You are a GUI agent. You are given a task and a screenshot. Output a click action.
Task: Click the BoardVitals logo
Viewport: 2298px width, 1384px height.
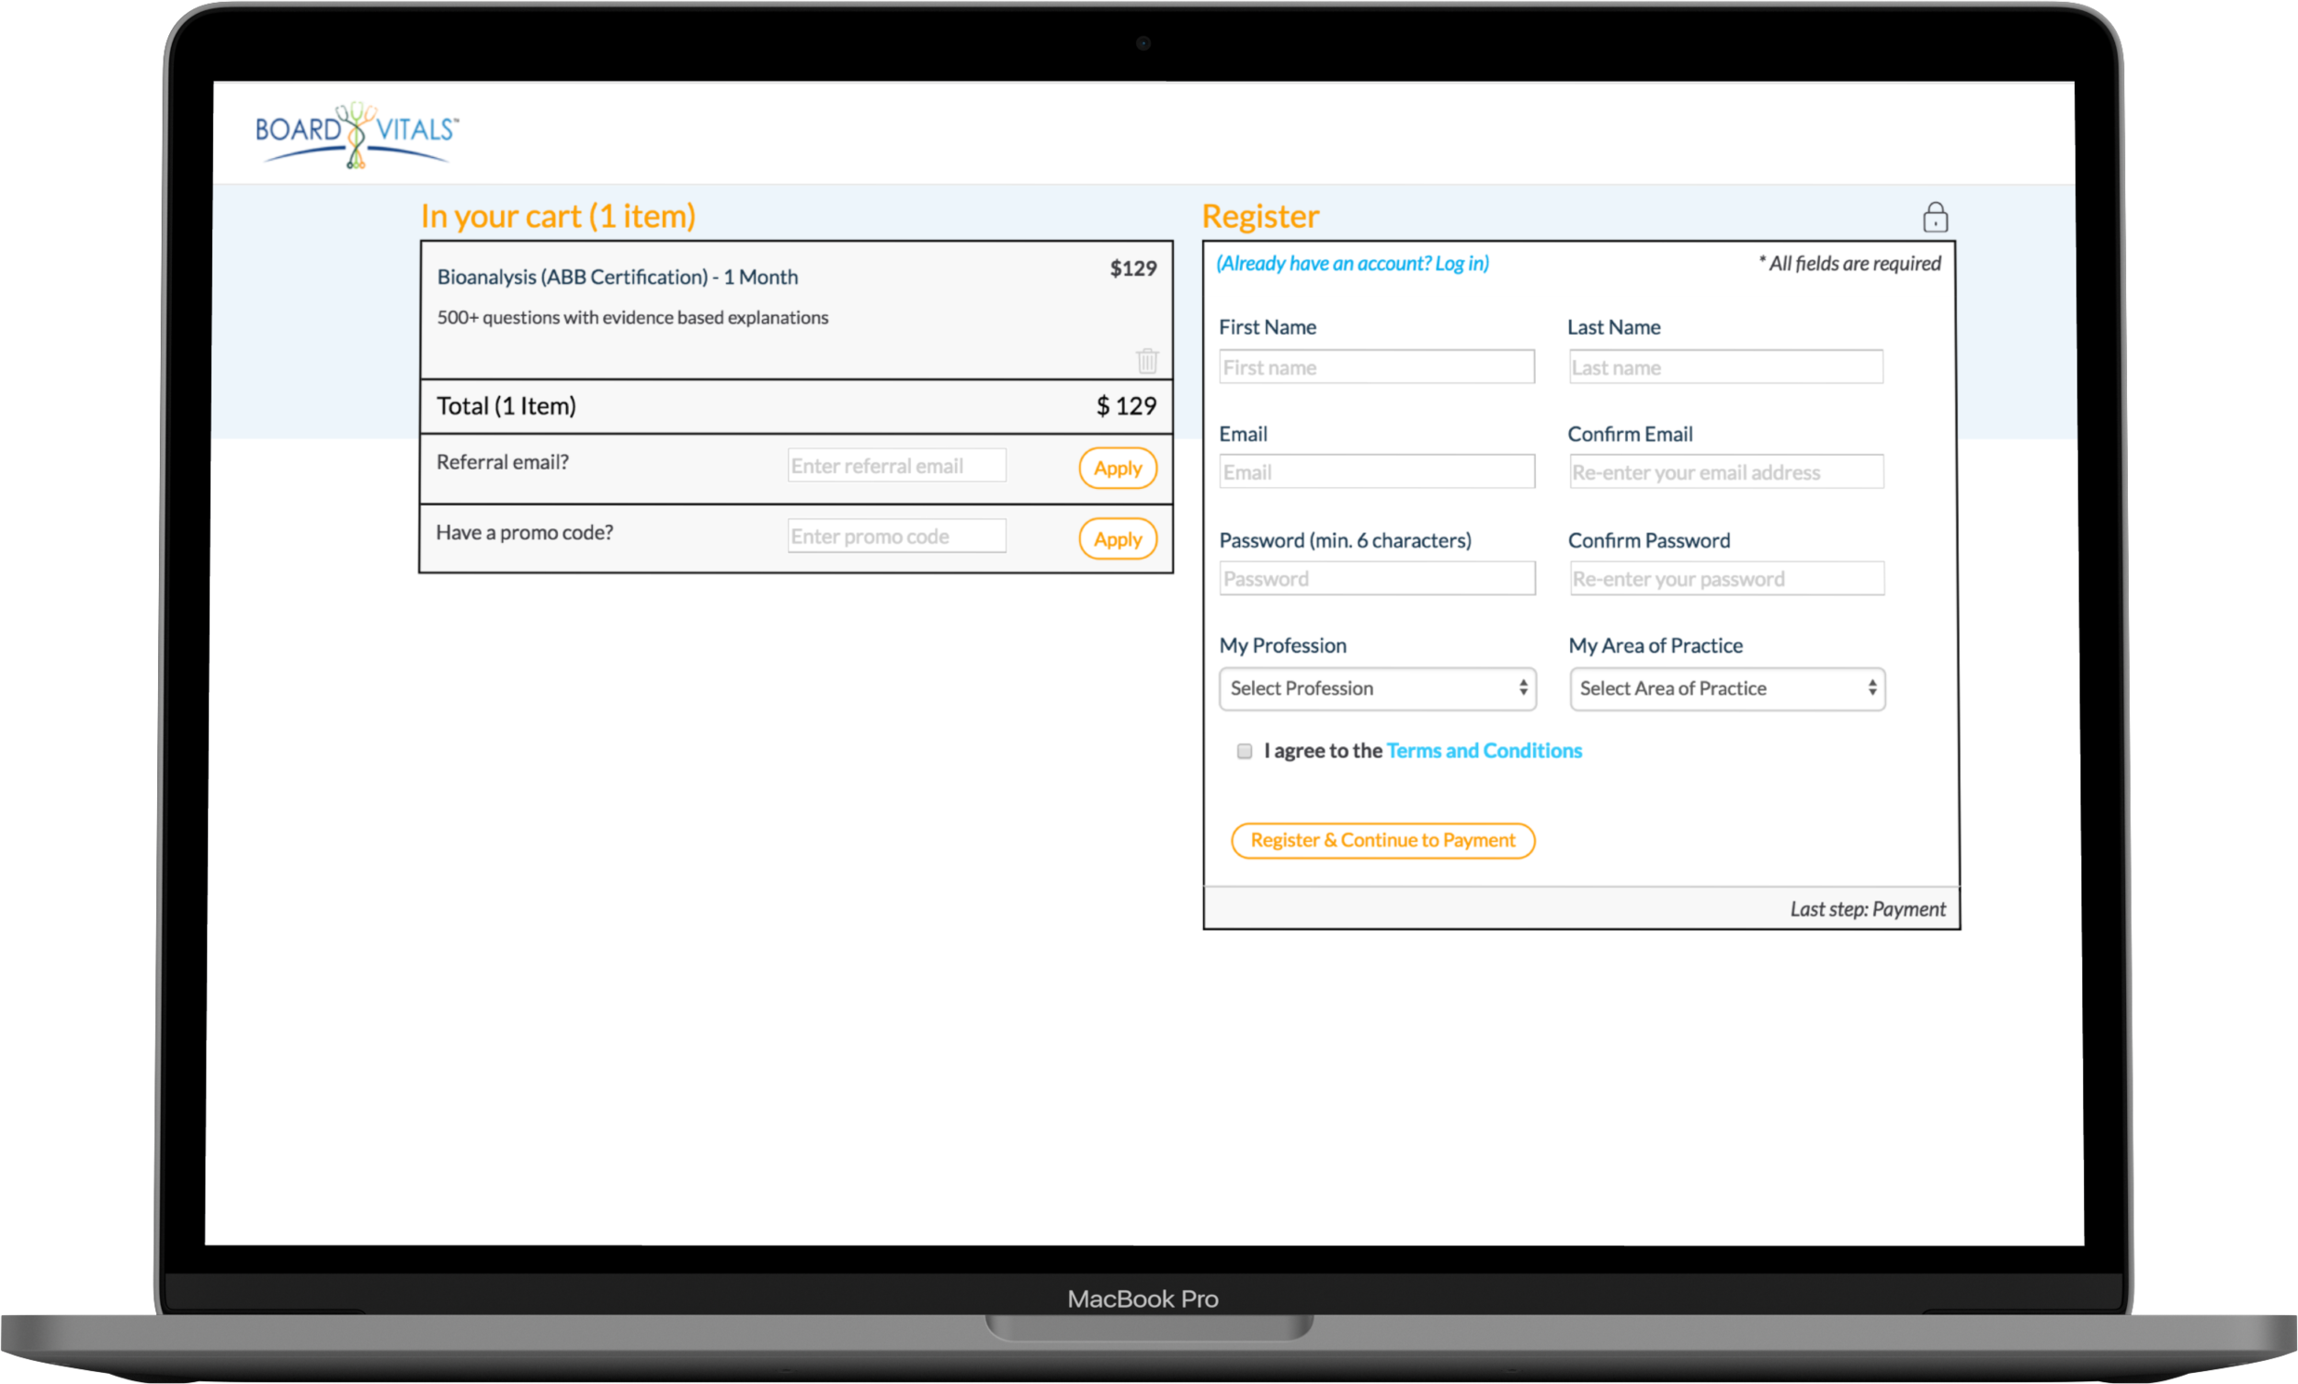coord(358,133)
